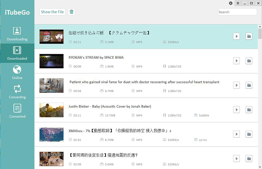Click the Subtitle label on Justin Bieber row
Screen dimensions: 262x169
click(204, 116)
